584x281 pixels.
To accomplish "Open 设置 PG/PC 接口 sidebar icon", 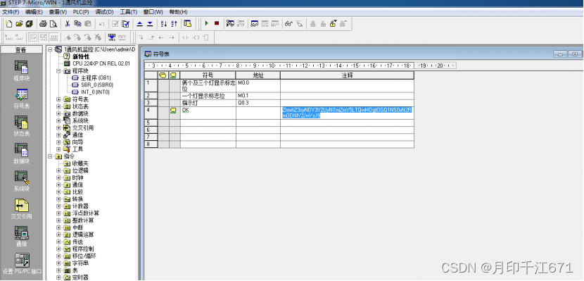I will pos(22,264).
